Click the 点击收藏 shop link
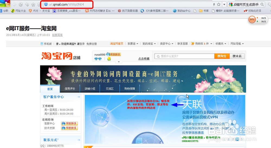 (x=144, y=59)
